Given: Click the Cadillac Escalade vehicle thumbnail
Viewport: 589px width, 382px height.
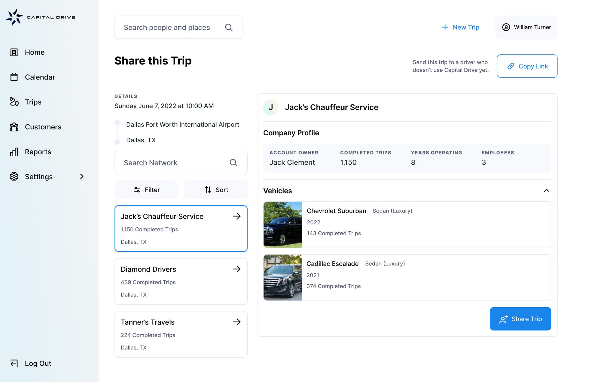Looking at the screenshot, I should pos(282,278).
